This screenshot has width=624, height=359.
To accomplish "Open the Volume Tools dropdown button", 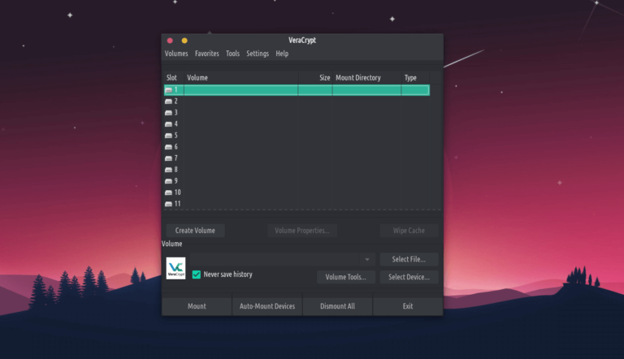I will click(345, 277).
